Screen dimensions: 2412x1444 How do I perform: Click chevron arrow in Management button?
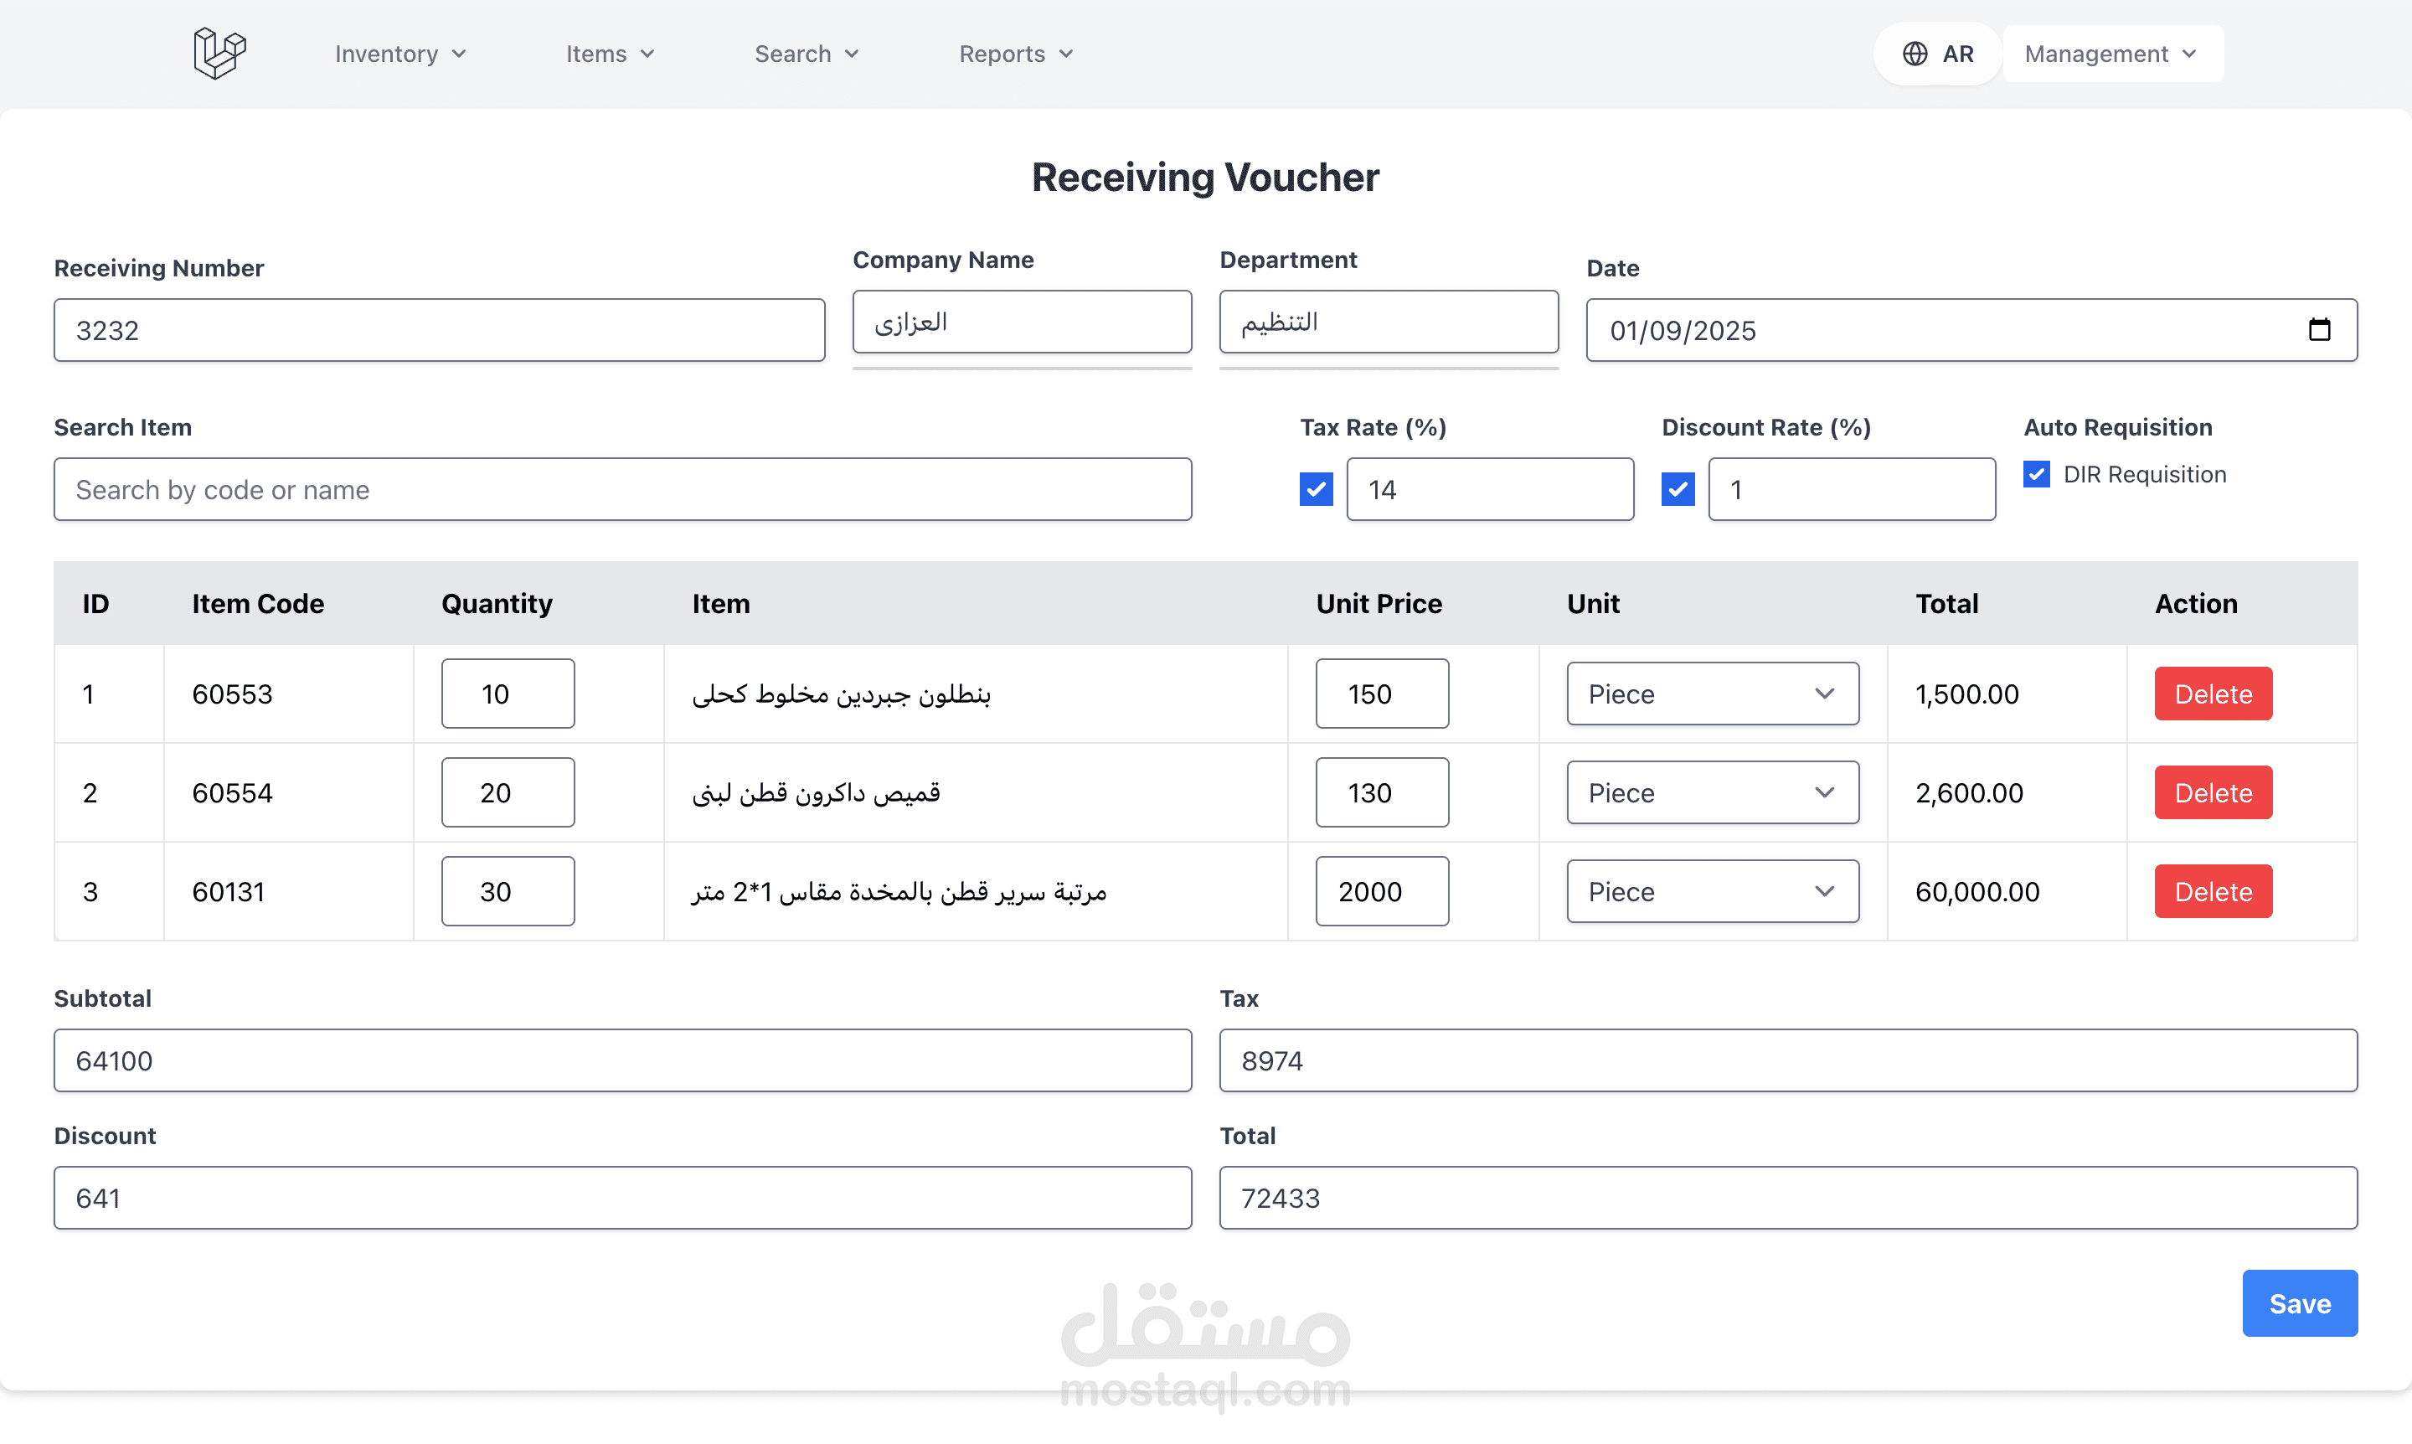(x=2189, y=54)
